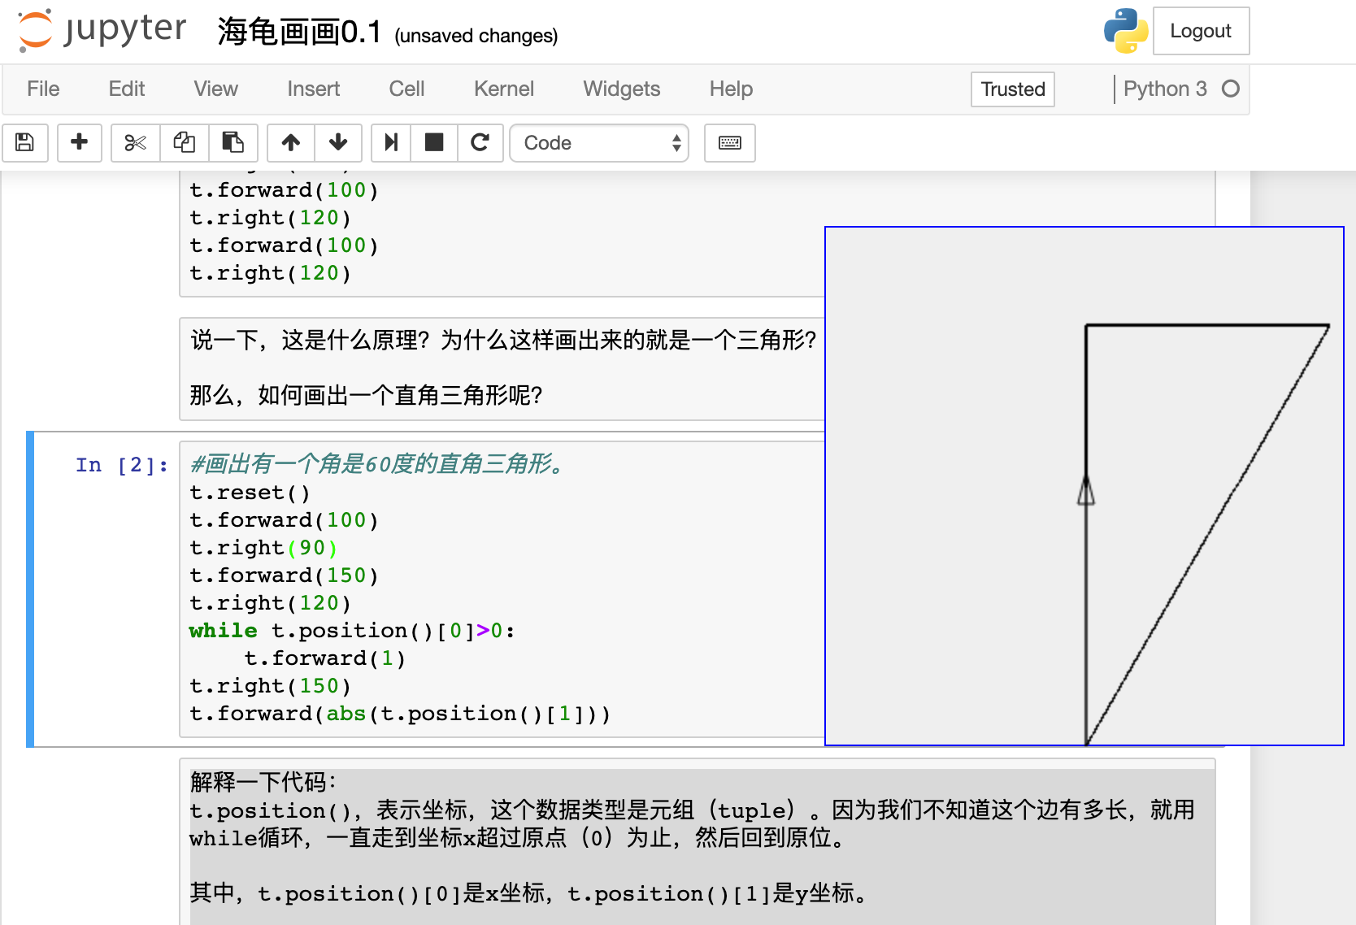Restart the kernel icon
1356x925 pixels.
[x=480, y=143]
